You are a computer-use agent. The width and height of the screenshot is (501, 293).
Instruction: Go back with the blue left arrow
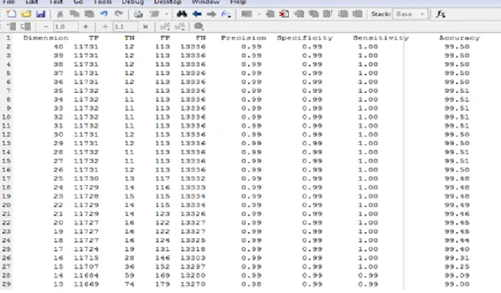pos(197,13)
